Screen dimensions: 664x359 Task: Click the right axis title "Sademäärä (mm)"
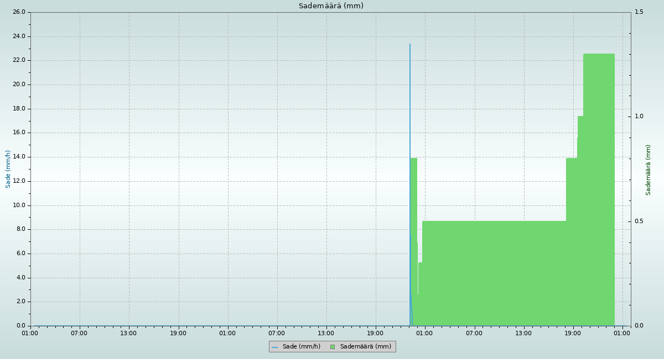click(x=649, y=170)
